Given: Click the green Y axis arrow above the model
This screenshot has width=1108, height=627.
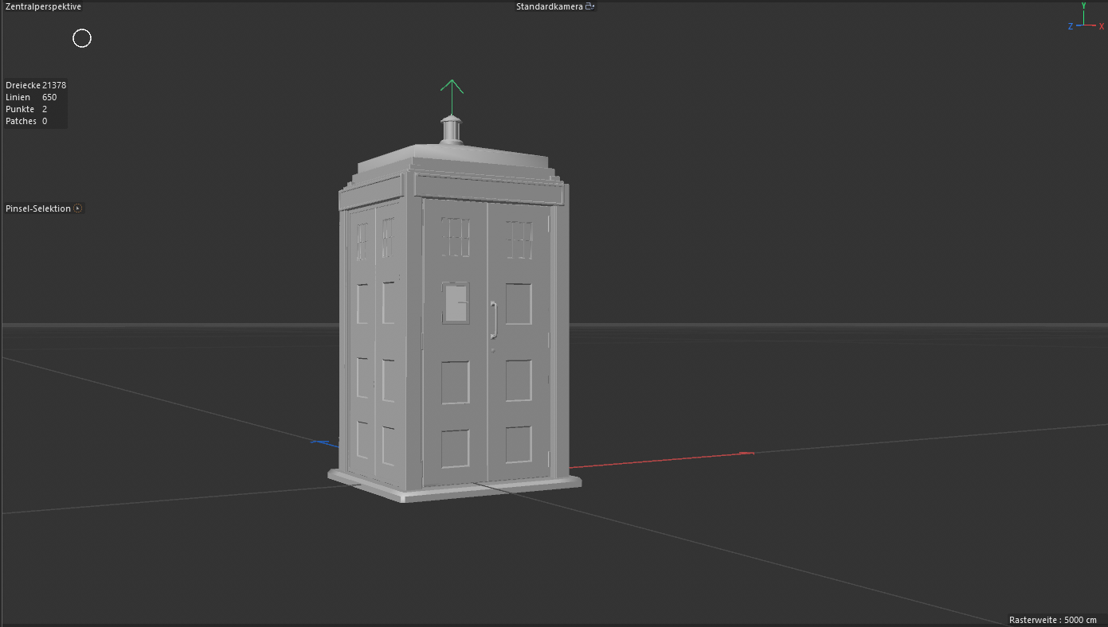Looking at the screenshot, I should 452,86.
